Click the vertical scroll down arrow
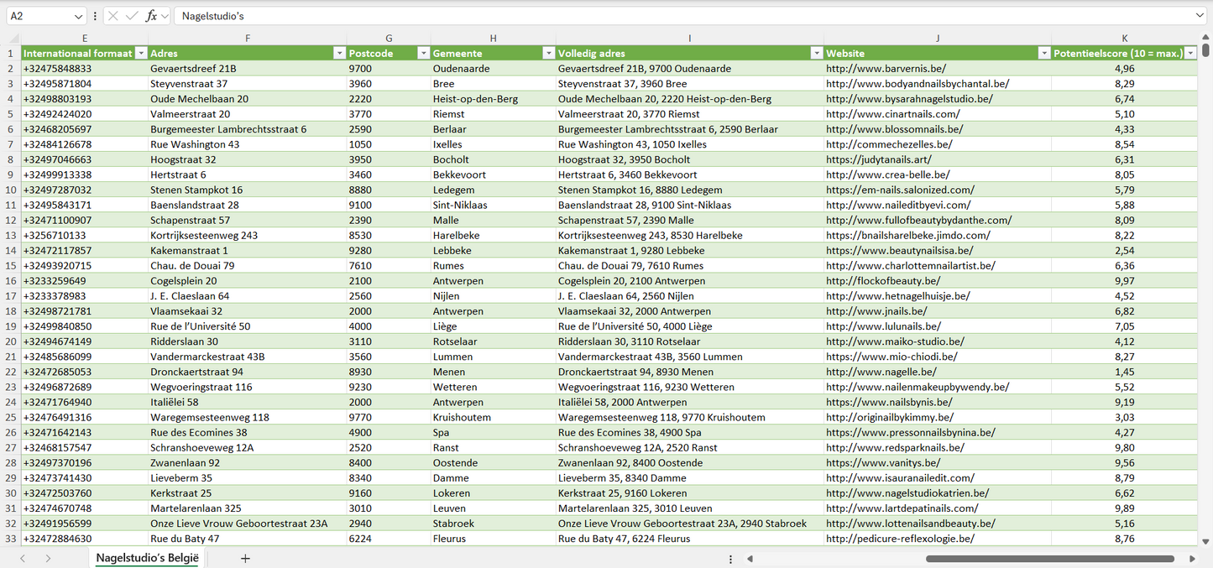Screen dimensions: 1213x568 click(1206, 542)
